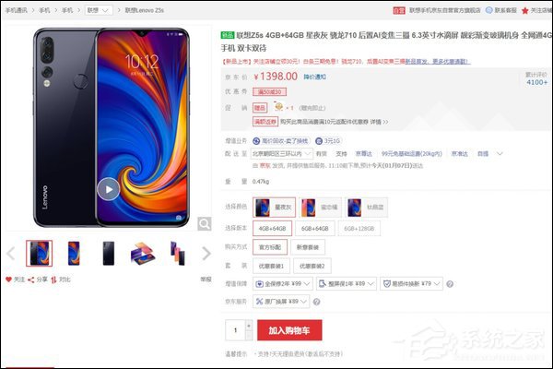Click the compare icon below thumbnails
Image resolution: width=553 pixels, height=369 pixels.
coord(53,280)
